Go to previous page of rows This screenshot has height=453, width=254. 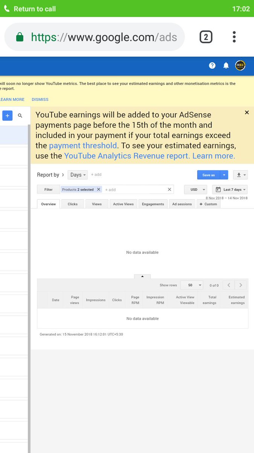(228, 285)
